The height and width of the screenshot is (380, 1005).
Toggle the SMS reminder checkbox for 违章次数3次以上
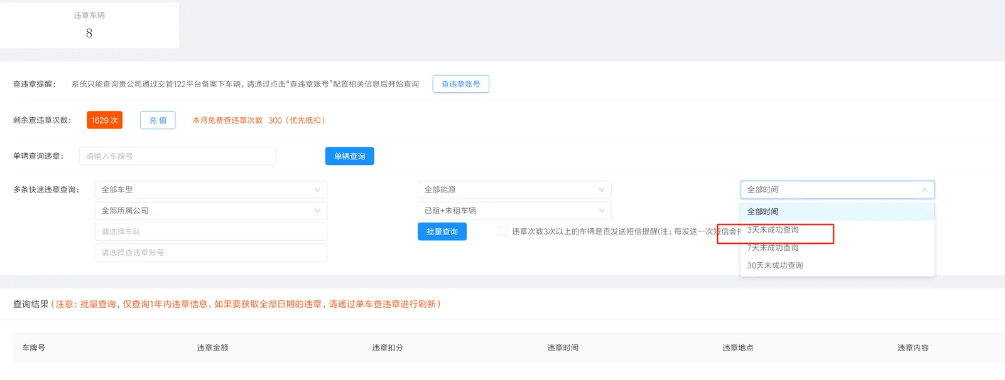point(503,231)
